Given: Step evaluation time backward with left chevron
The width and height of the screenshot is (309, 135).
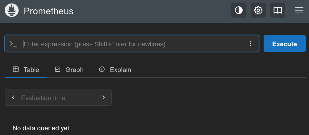Looking at the screenshot, I should tap(13, 98).
